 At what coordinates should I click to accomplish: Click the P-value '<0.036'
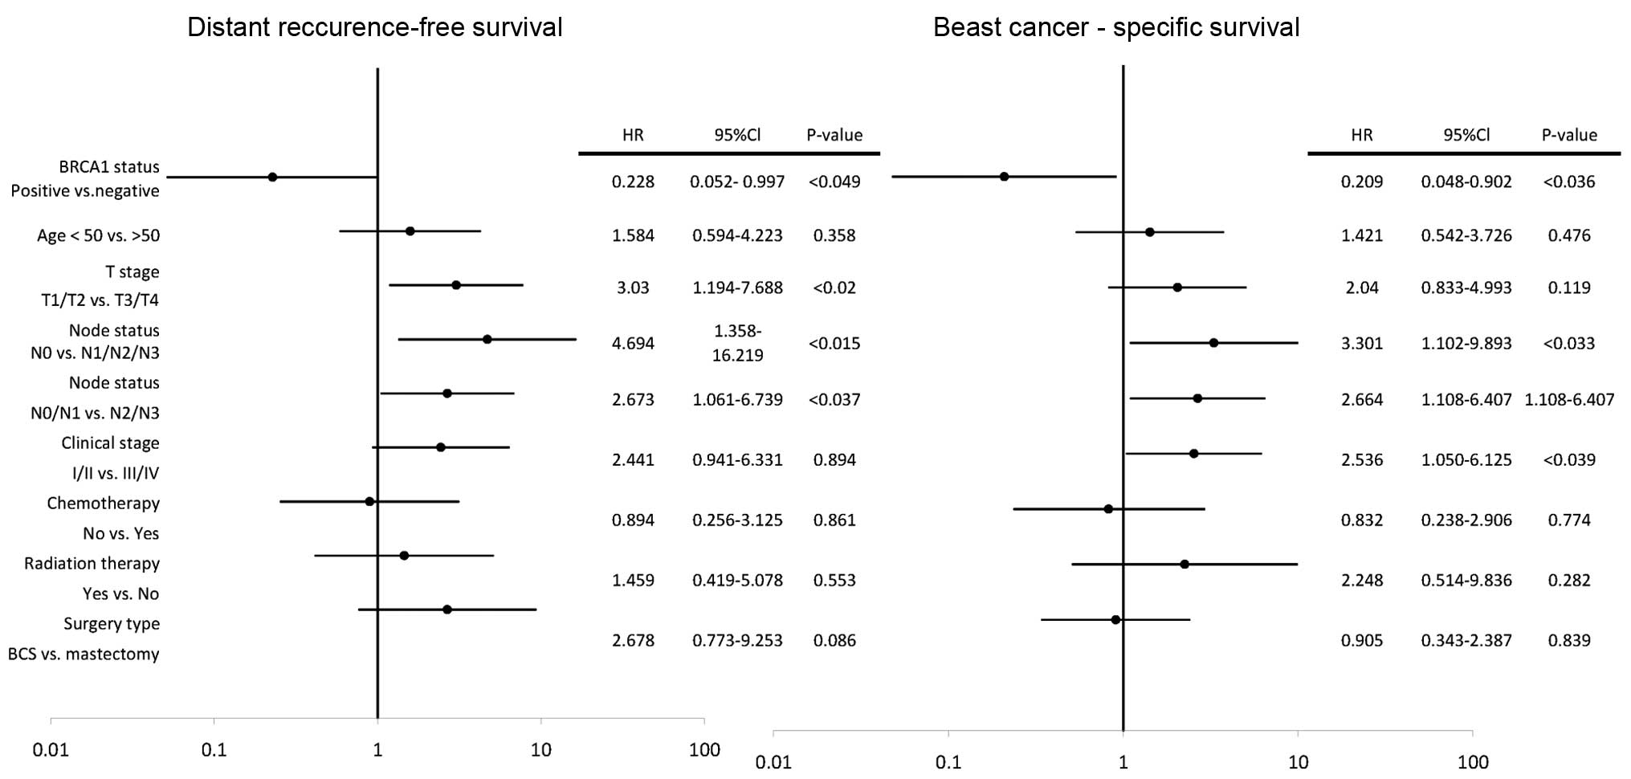pos(1568,182)
